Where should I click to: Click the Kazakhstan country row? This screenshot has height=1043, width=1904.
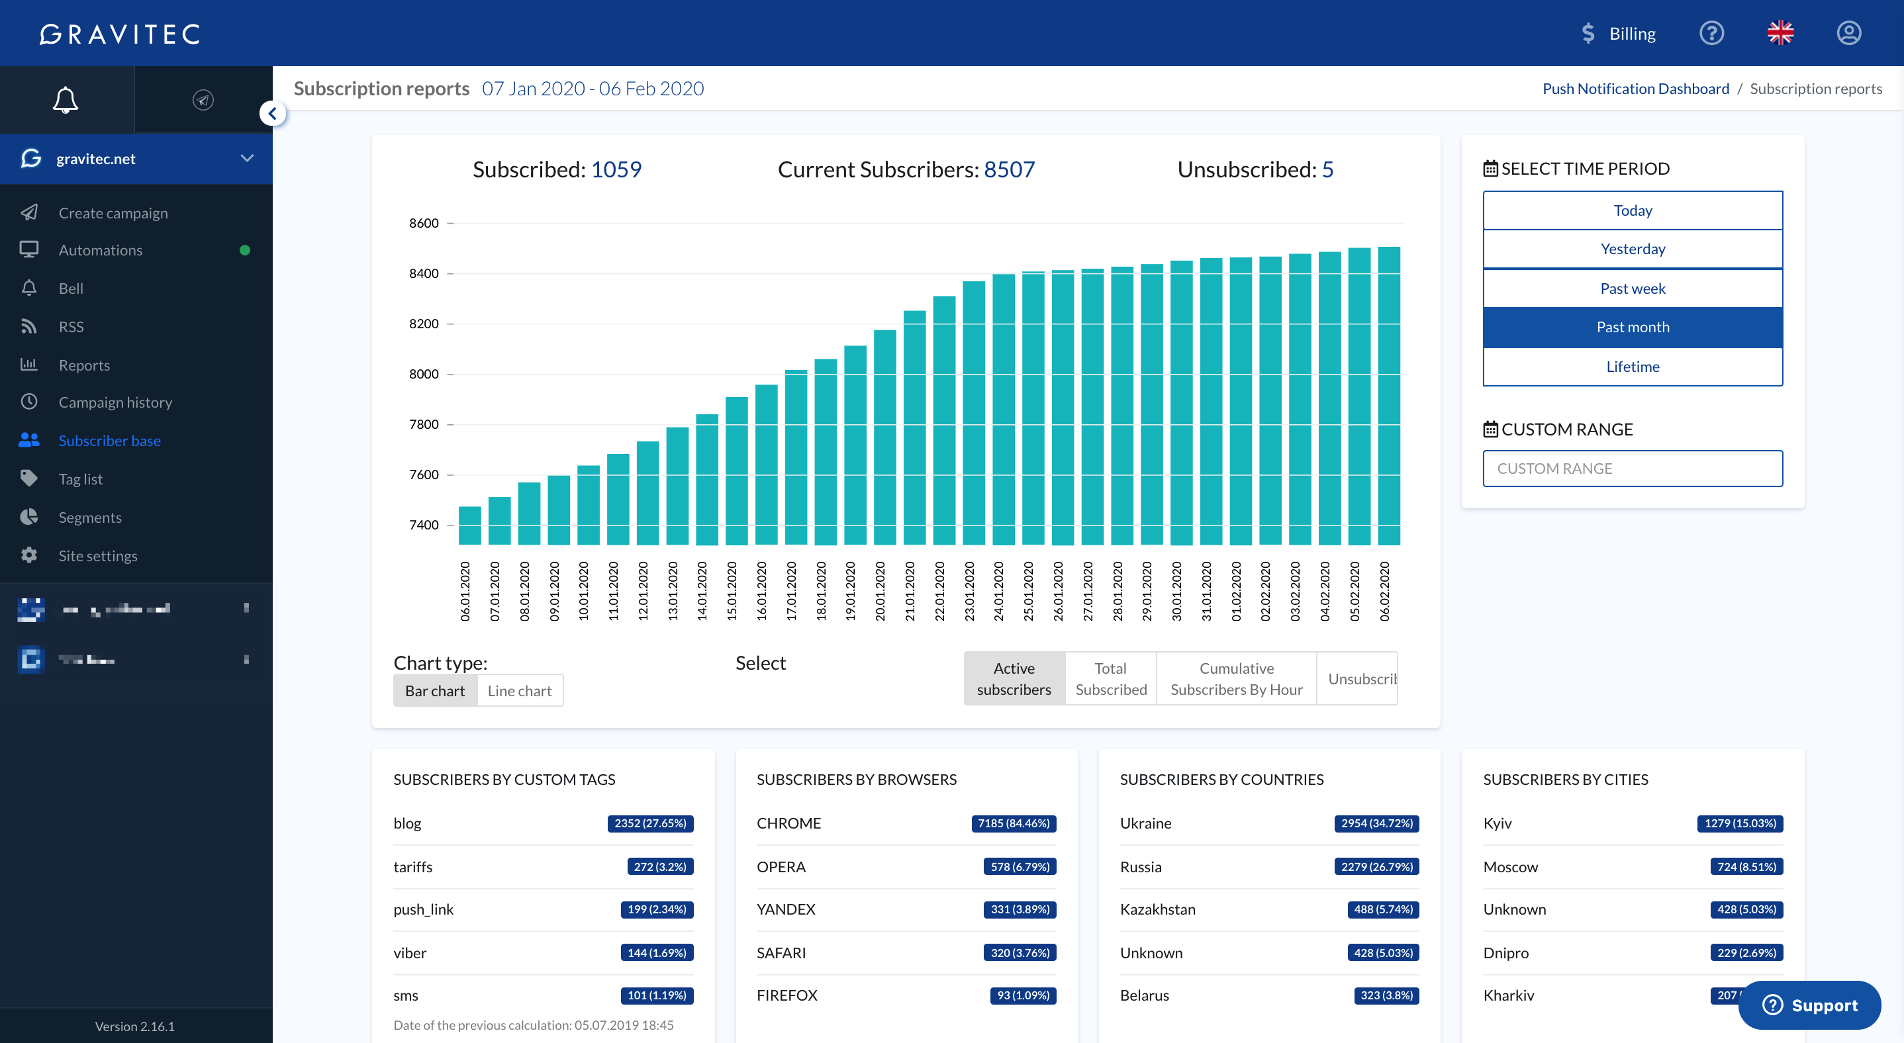coord(1269,910)
